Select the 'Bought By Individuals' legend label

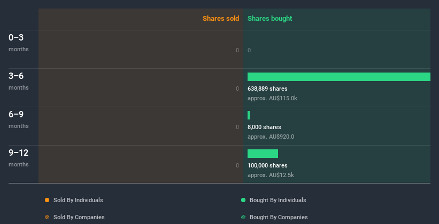pyautogui.click(x=278, y=200)
